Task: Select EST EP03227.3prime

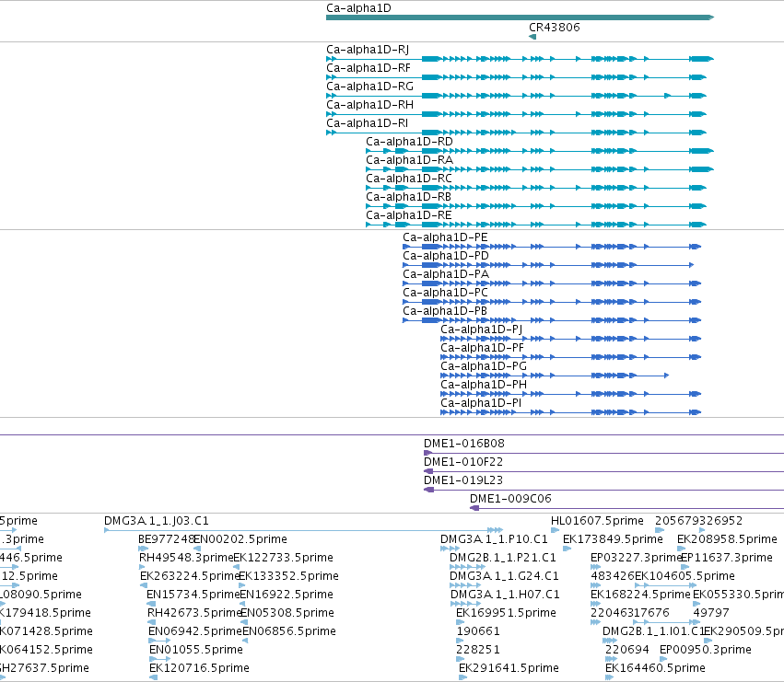Action: pos(595,567)
